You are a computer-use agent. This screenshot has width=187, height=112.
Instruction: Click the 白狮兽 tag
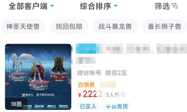[86, 85]
